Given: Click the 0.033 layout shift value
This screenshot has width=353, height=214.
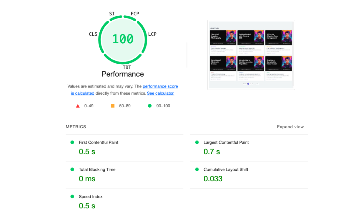Looking at the screenshot, I should pyautogui.click(x=213, y=179).
